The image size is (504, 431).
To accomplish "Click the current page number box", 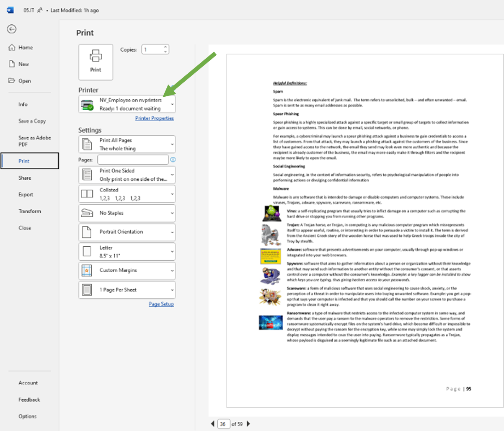I will 223,424.
